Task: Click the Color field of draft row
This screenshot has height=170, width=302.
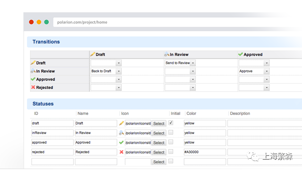Action: point(205,123)
